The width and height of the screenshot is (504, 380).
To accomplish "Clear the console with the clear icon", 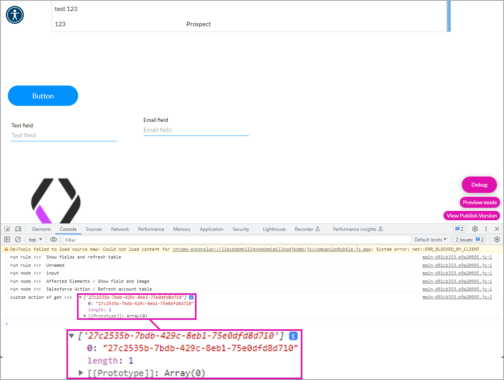I will point(18,239).
